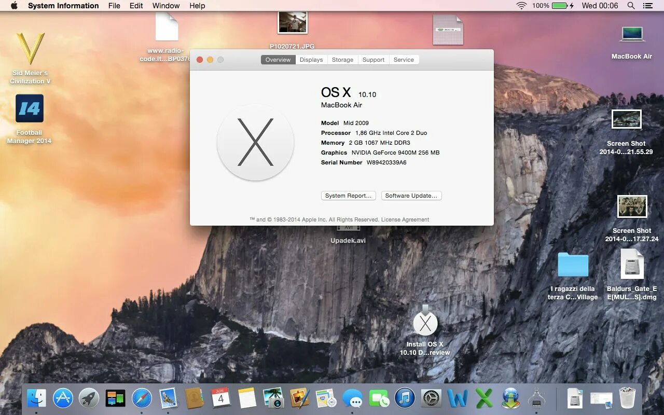This screenshot has height=415, width=664.
Task: Click Wi-Fi status icon in menu bar
Action: click(x=521, y=6)
